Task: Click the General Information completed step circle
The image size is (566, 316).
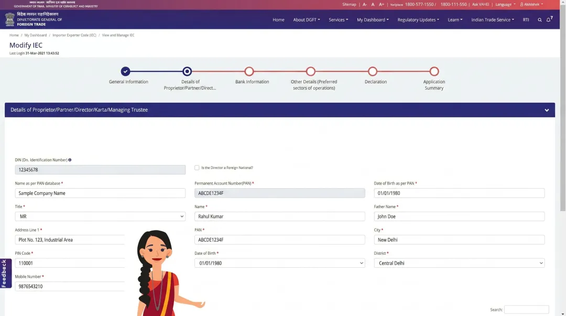Action: pyautogui.click(x=125, y=71)
